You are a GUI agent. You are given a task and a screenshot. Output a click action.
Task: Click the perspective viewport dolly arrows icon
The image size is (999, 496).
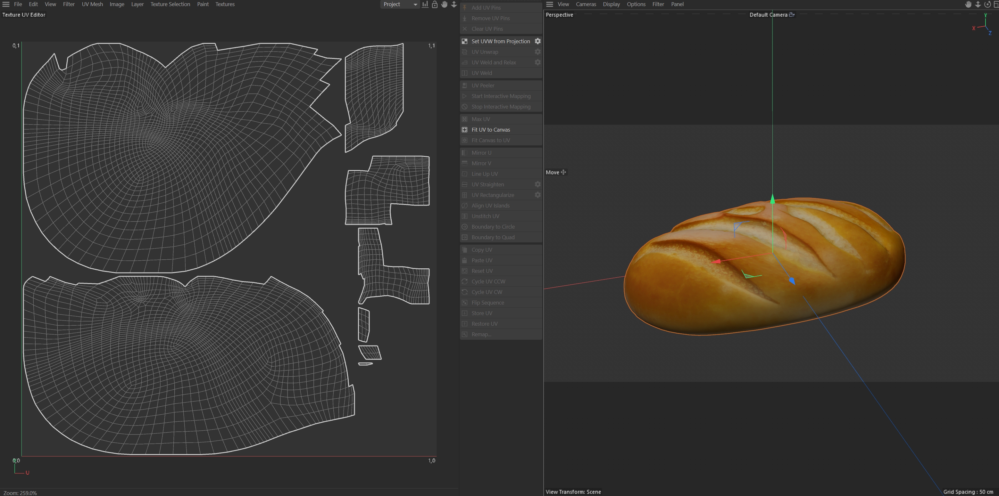point(978,4)
